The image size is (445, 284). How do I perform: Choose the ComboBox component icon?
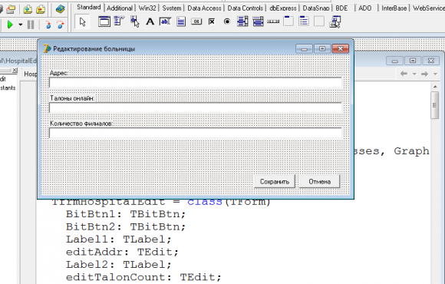(x=258, y=21)
